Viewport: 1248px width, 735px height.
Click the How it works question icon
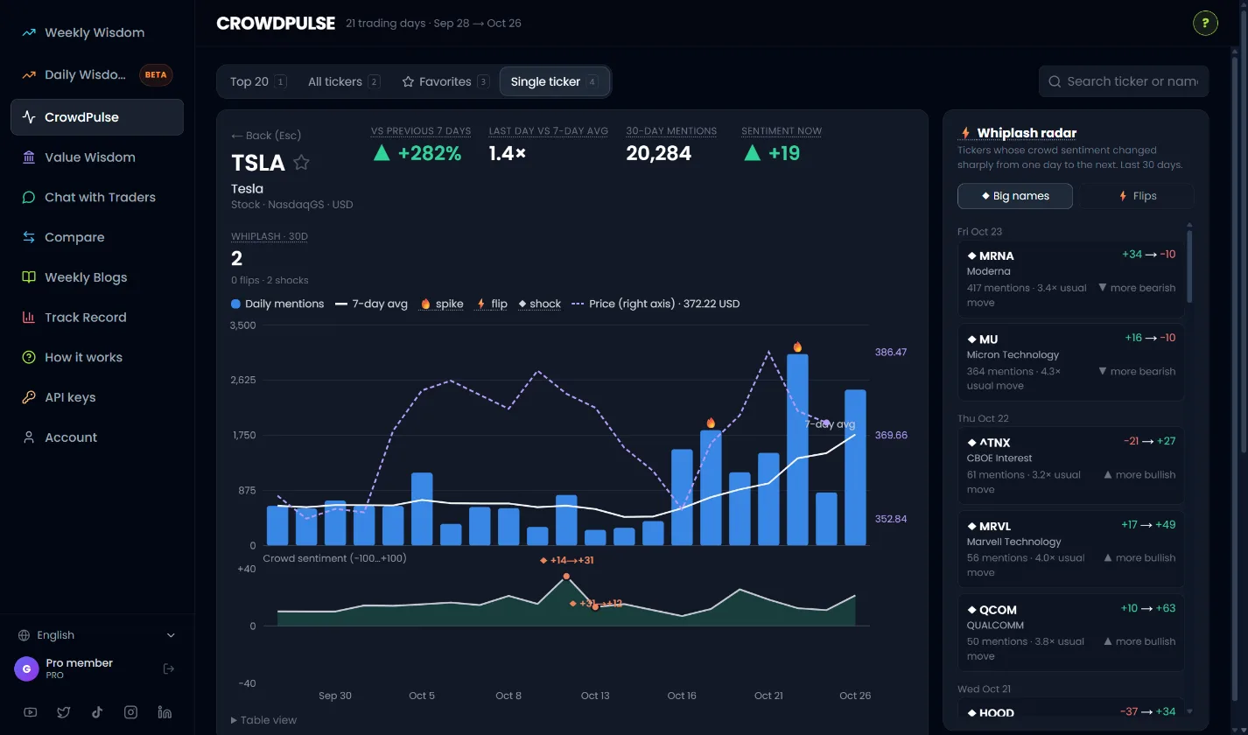click(29, 357)
